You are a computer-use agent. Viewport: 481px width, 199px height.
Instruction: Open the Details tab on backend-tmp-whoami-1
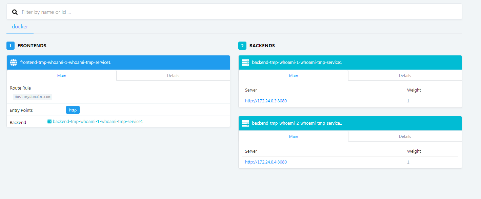tap(405, 75)
